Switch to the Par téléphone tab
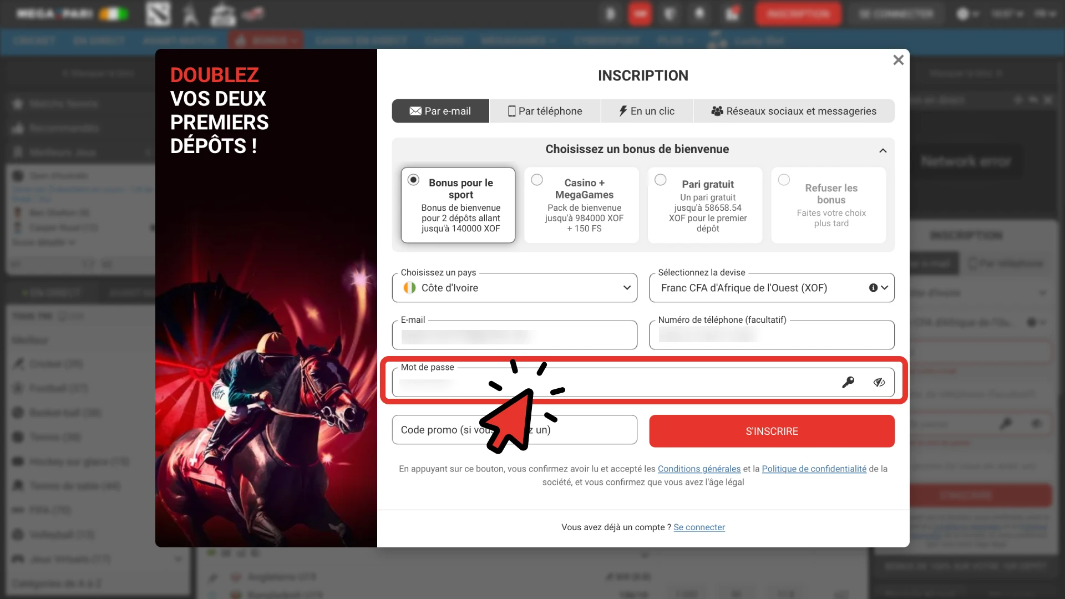This screenshot has height=599, width=1065. pyautogui.click(x=545, y=111)
